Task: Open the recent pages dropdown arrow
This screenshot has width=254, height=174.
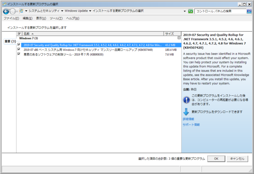Action: 17,11
